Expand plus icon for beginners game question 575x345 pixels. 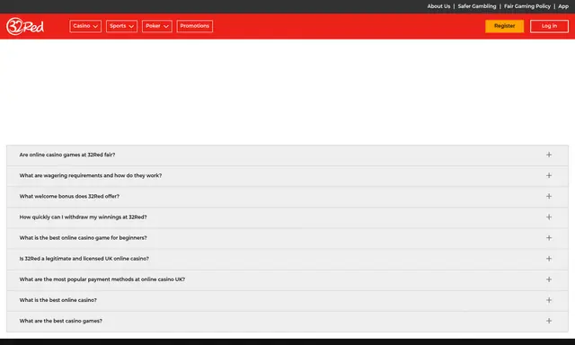point(549,238)
